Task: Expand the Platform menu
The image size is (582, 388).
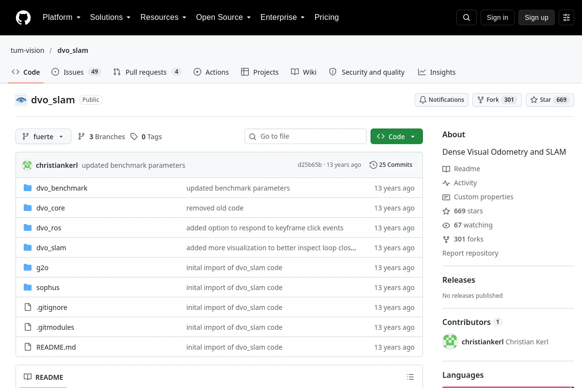Action: pos(61,17)
